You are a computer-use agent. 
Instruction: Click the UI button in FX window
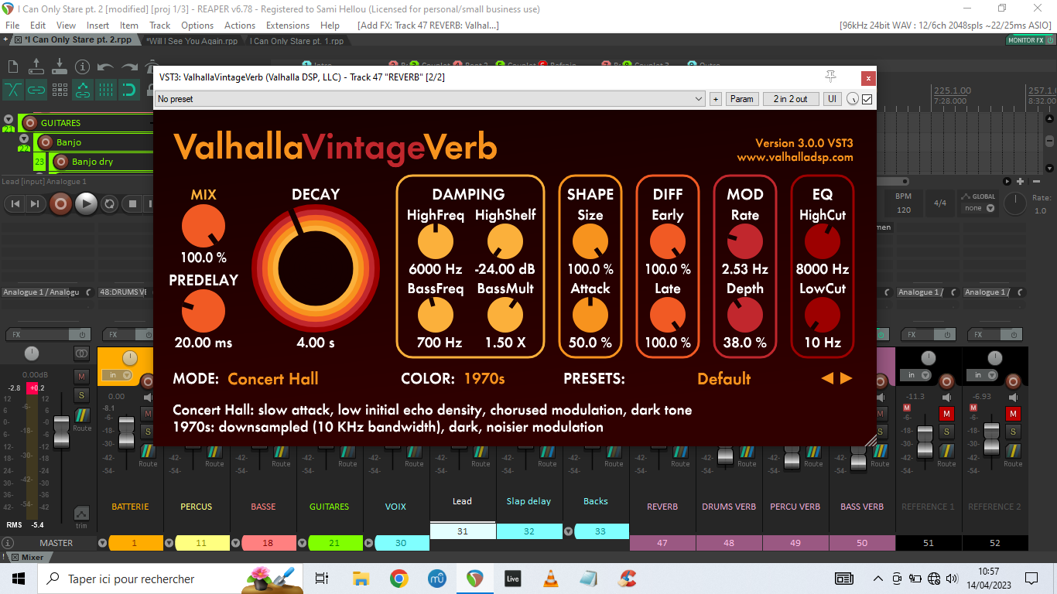point(832,99)
